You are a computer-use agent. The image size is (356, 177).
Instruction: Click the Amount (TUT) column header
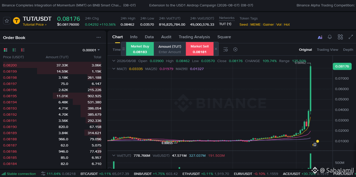click(57, 57)
